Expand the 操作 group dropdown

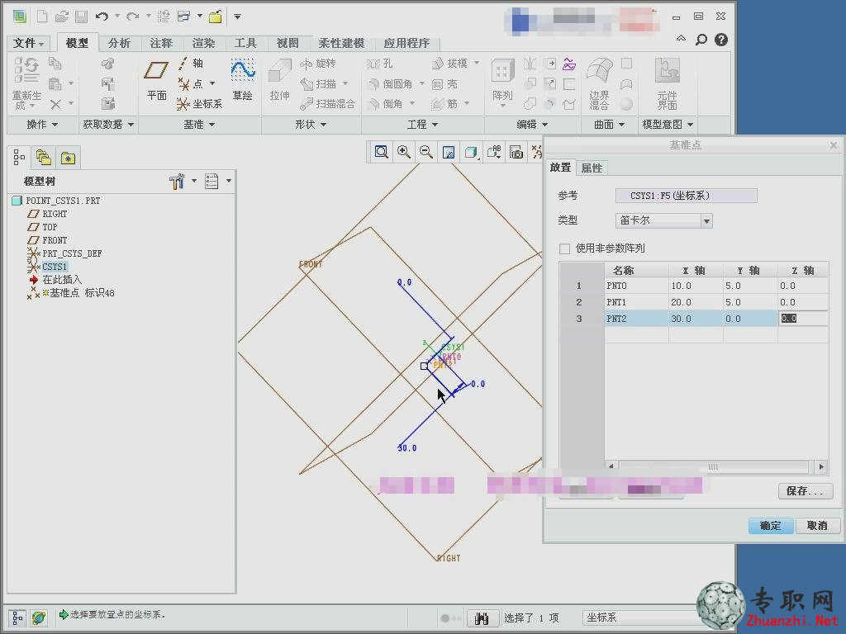tap(42, 125)
